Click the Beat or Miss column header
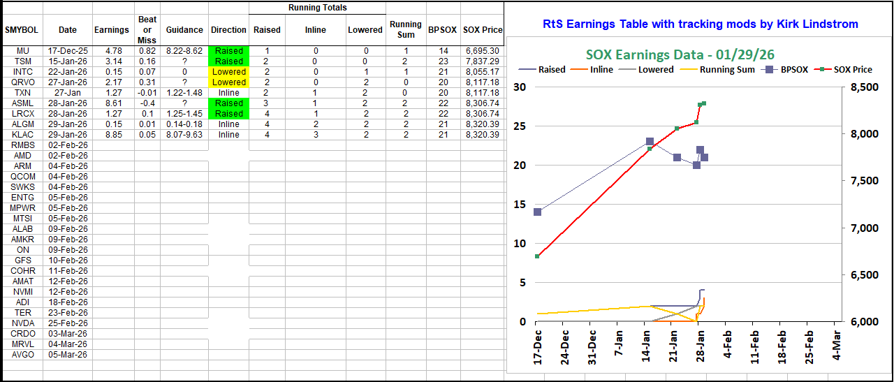The width and height of the screenshot is (894, 382). click(147, 30)
